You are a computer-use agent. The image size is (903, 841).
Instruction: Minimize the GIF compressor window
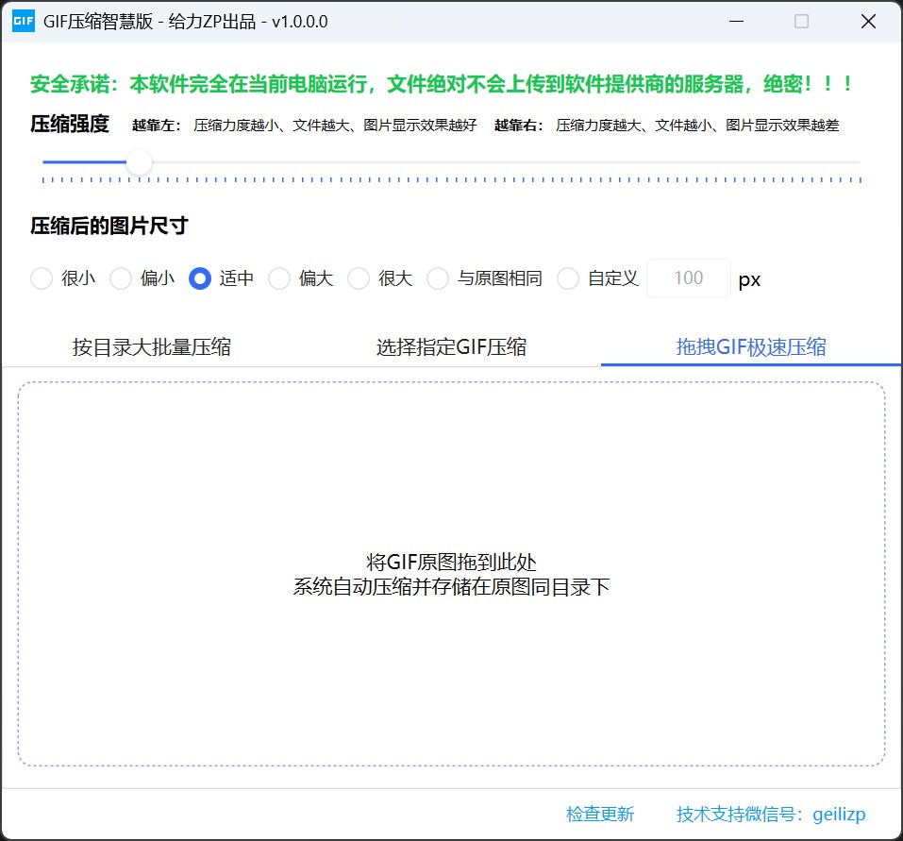[x=734, y=22]
